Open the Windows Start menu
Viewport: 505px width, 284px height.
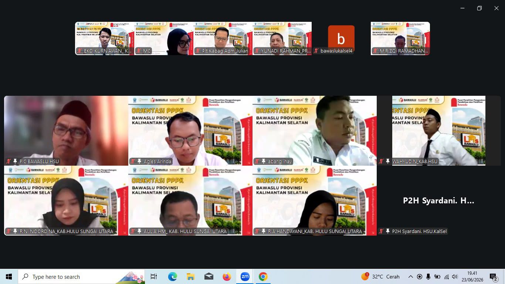coord(9,277)
